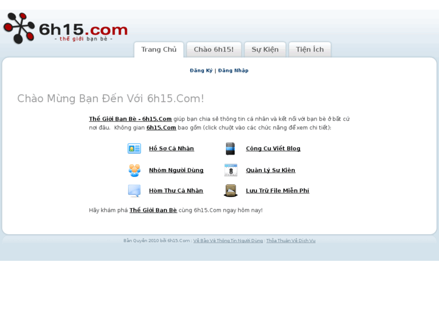This screenshot has width=439, height=329.
Task: Click the speech bubble icon beside Hòm Thư Cá Nhân
Action: [x=135, y=191]
